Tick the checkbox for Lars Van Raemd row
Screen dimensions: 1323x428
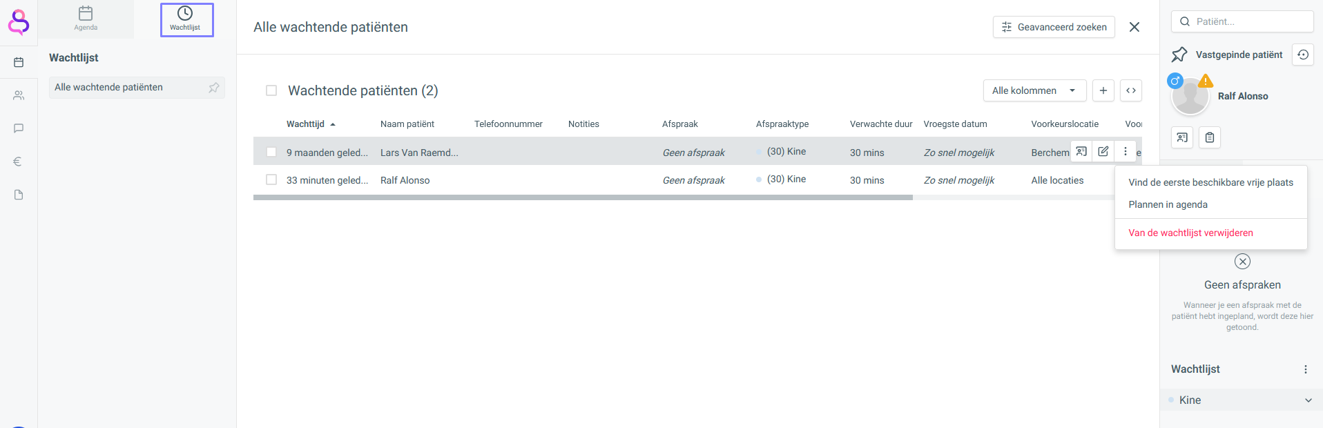click(x=271, y=152)
